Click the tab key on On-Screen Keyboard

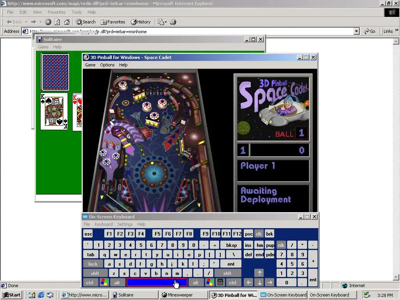coord(91,255)
